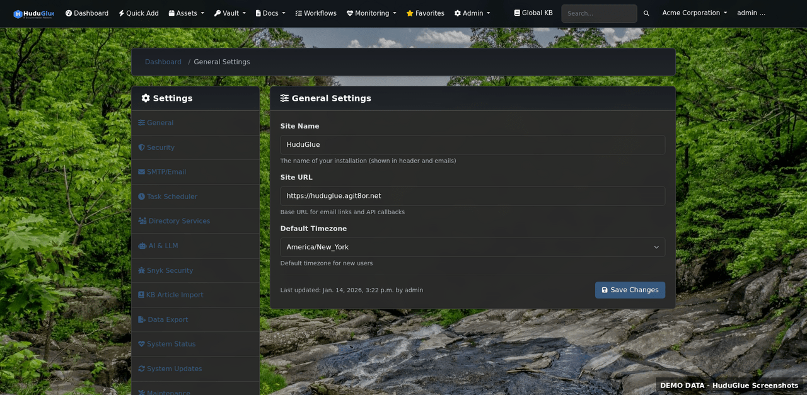The width and height of the screenshot is (807, 395).
Task: Select General in the Settings sidebar
Action: (195, 123)
